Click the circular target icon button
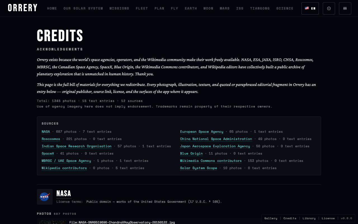Image resolution: width=358 pixels, height=224 pixels. (x=329, y=8)
